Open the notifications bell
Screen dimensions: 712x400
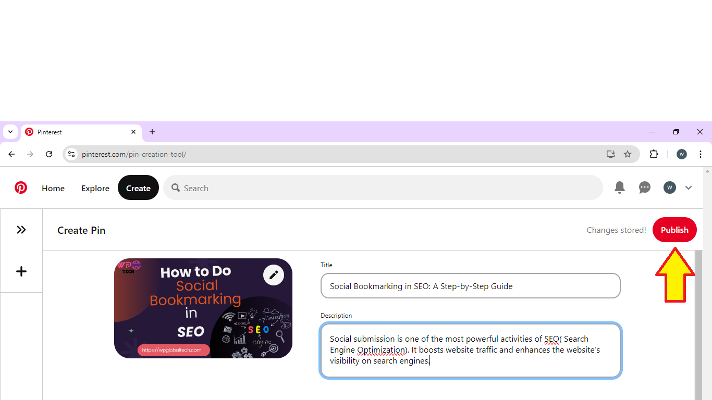click(x=620, y=187)
